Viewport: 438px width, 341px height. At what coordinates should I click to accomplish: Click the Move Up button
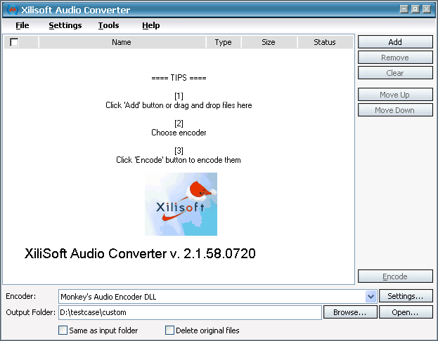(x=395, y=95)
